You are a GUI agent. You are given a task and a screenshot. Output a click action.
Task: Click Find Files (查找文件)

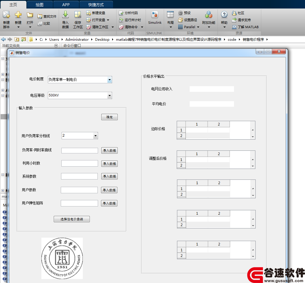coord(47,16)
